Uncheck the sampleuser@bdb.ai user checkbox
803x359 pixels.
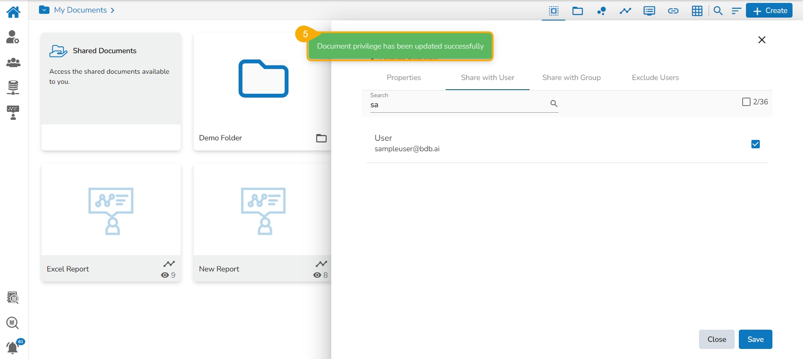pos(756,144)
